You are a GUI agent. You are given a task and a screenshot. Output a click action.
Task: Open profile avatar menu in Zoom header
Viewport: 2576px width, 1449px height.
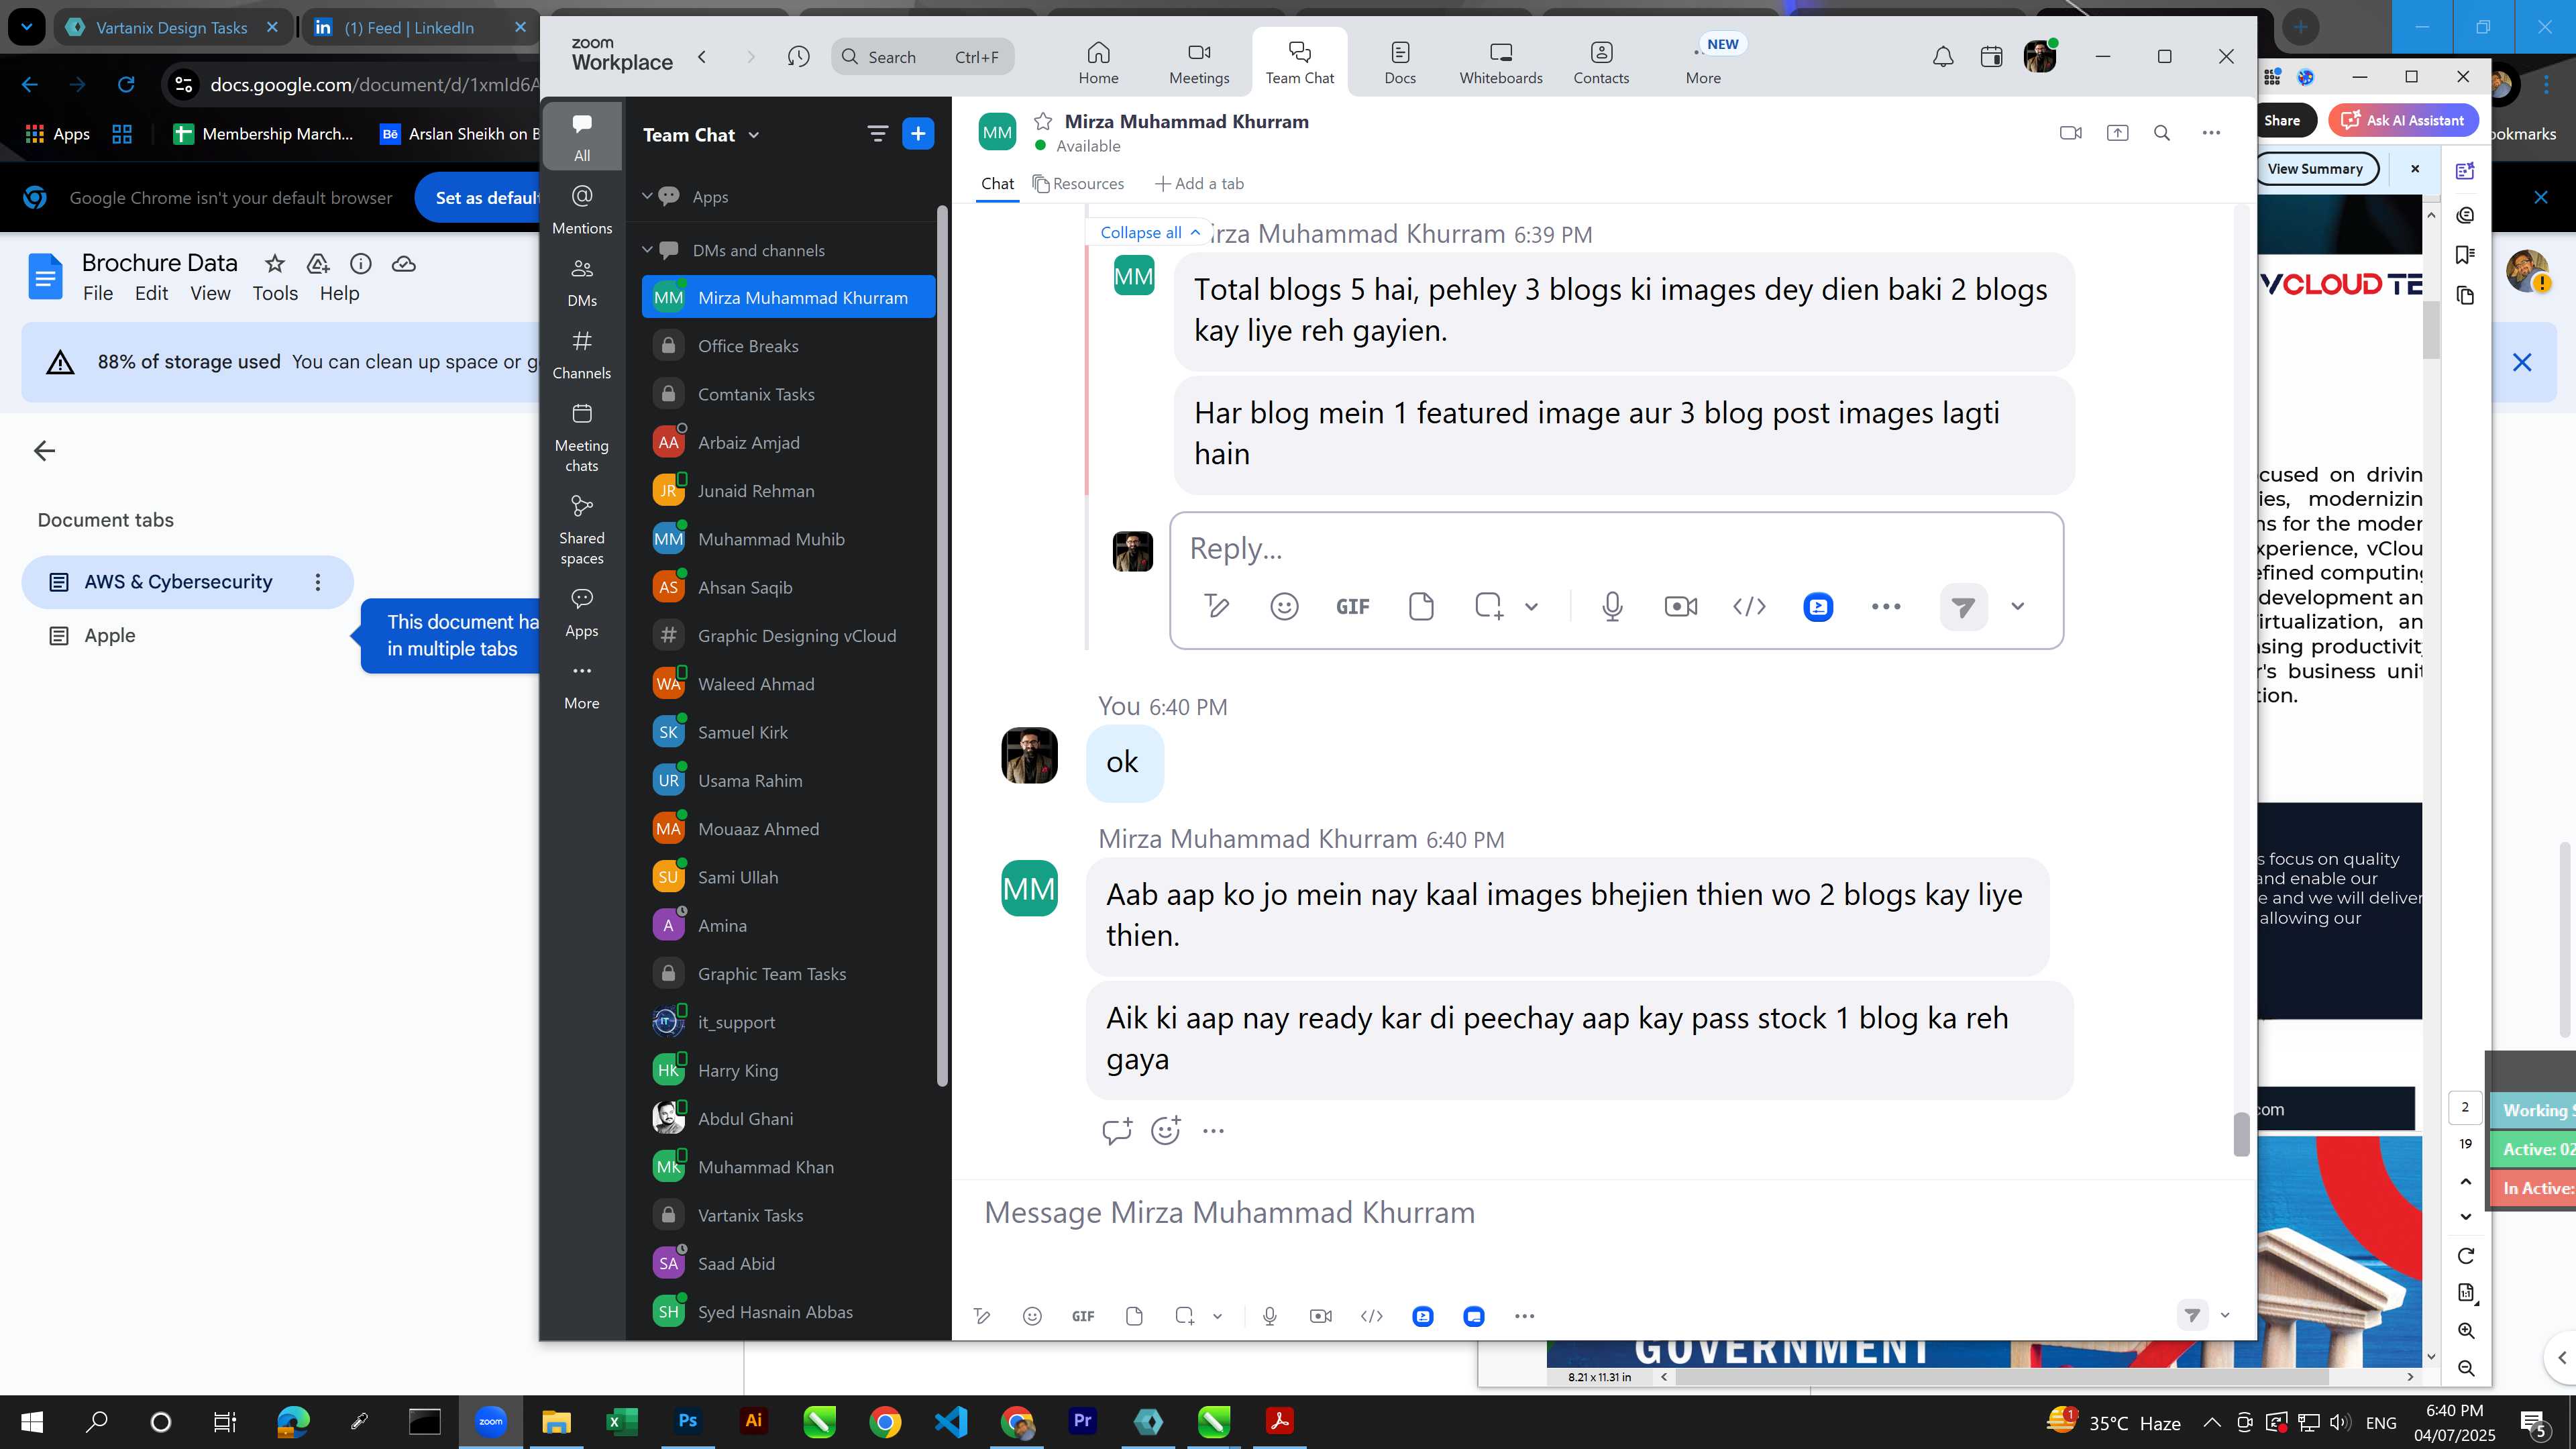(2039, 57)
